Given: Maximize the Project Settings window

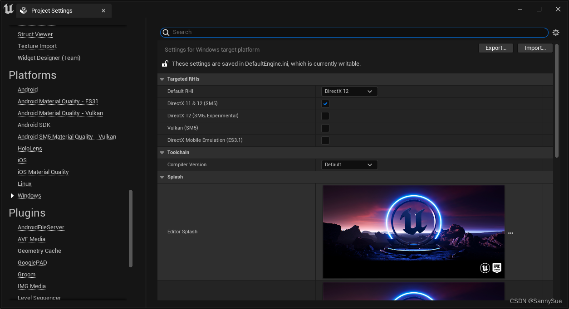Looking at the screenshot, I should click(x=539, y=9).
